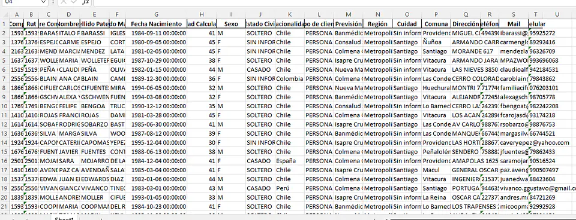The image size is (576, 220).
Task: Open the Name Box dropdown arrow
Action: coord(43,2)
